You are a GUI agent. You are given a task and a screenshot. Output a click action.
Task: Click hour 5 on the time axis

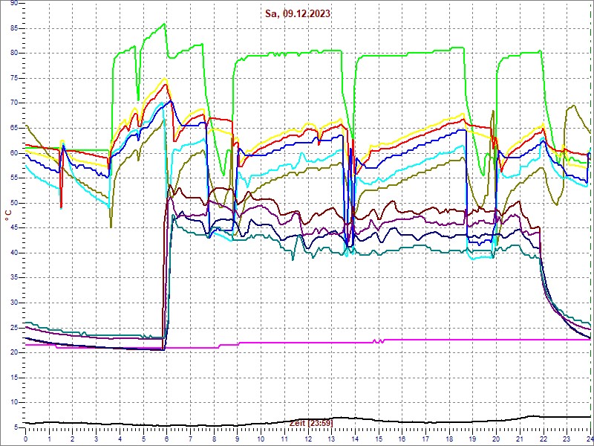(143, 439)
